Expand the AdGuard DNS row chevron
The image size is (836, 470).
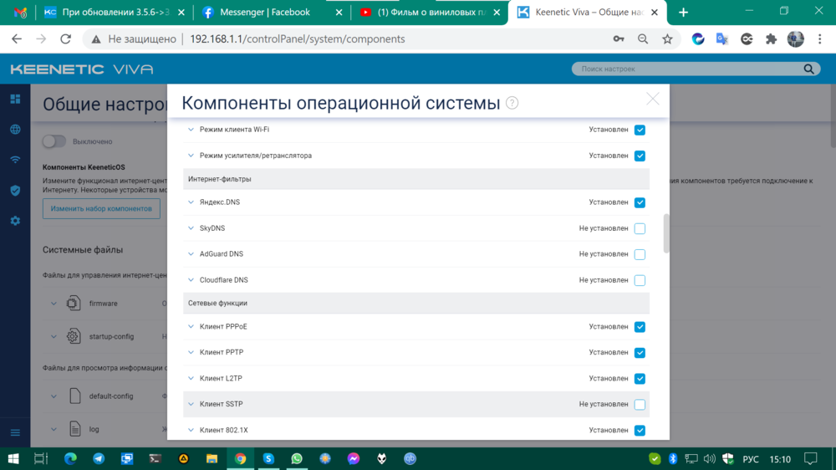[x=191, y=254]
